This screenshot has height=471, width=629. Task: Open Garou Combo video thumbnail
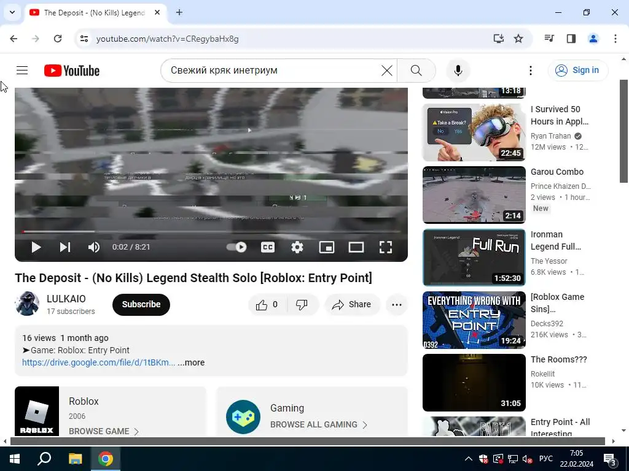pyautogui.click(x=474, y=195)
